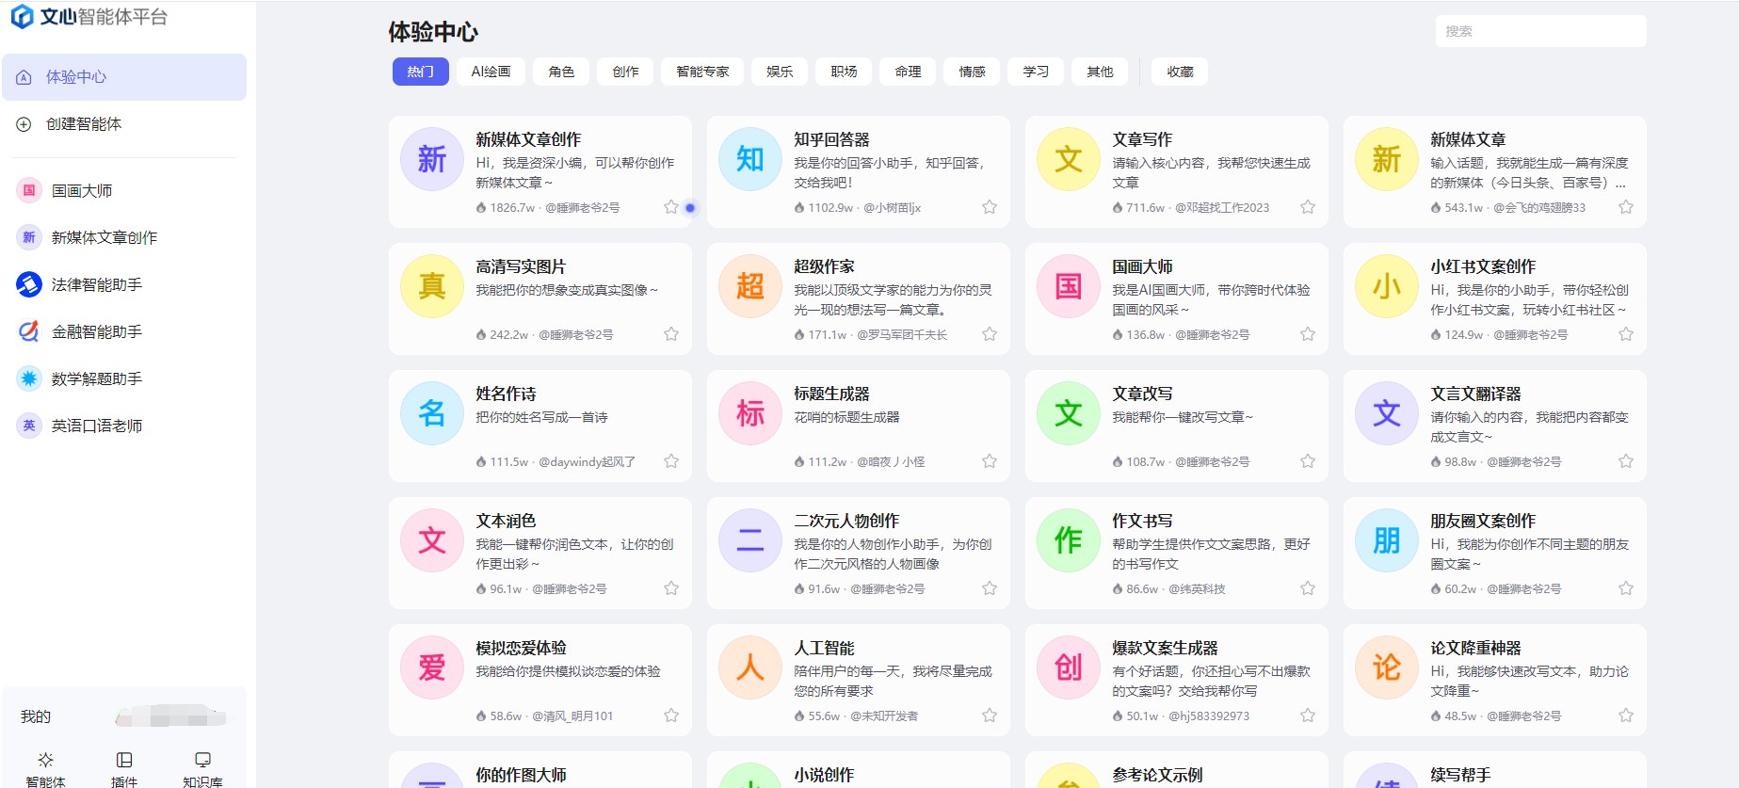Switch to the 智能专家 tab

(x=702, y=72)
